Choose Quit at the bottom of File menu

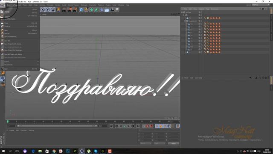[x=20, y=69]
